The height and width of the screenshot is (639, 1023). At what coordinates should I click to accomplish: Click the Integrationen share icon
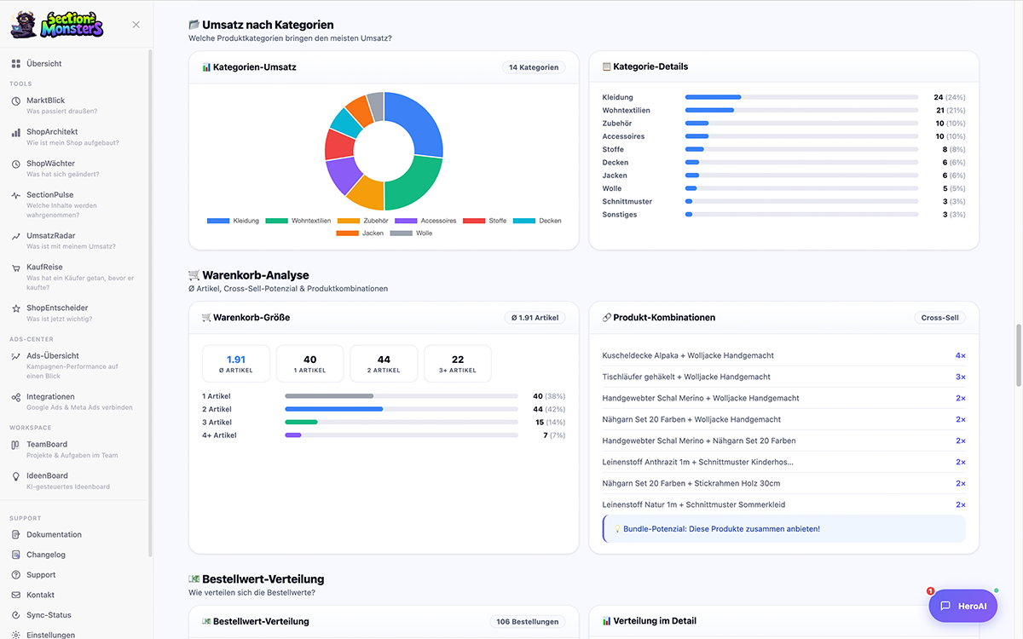click(x=16, y=397)
